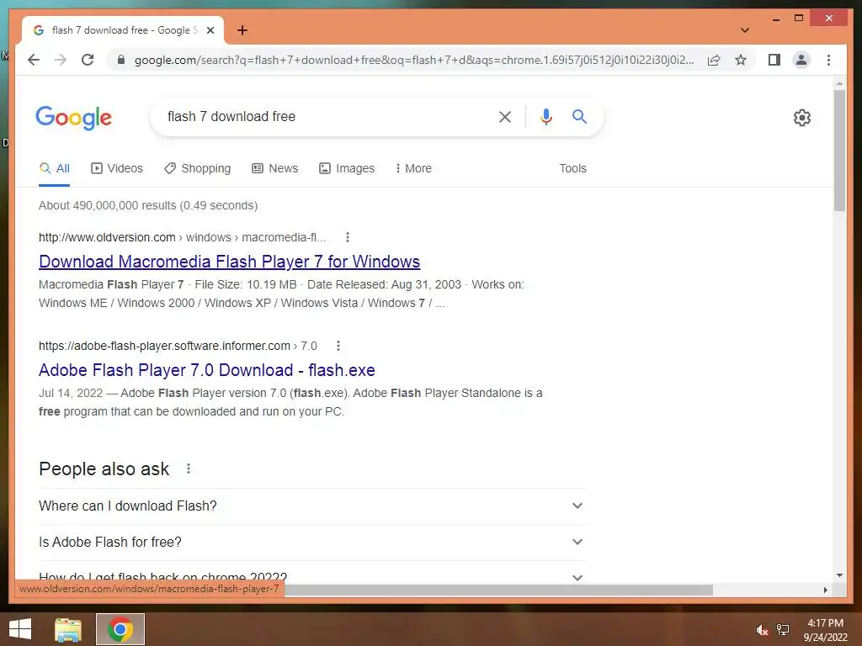Click 'About 490,000,000 results' text
862x646 pixels.
point(148,205)
